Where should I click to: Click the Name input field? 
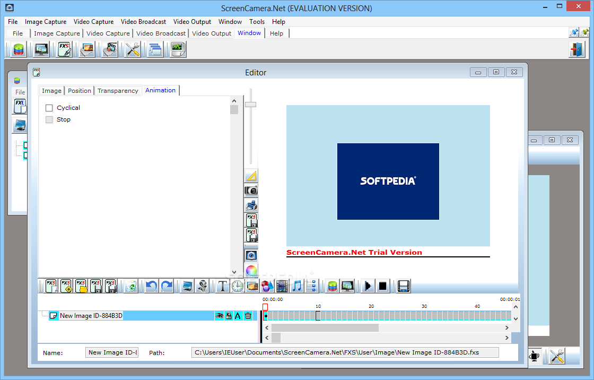112,352
